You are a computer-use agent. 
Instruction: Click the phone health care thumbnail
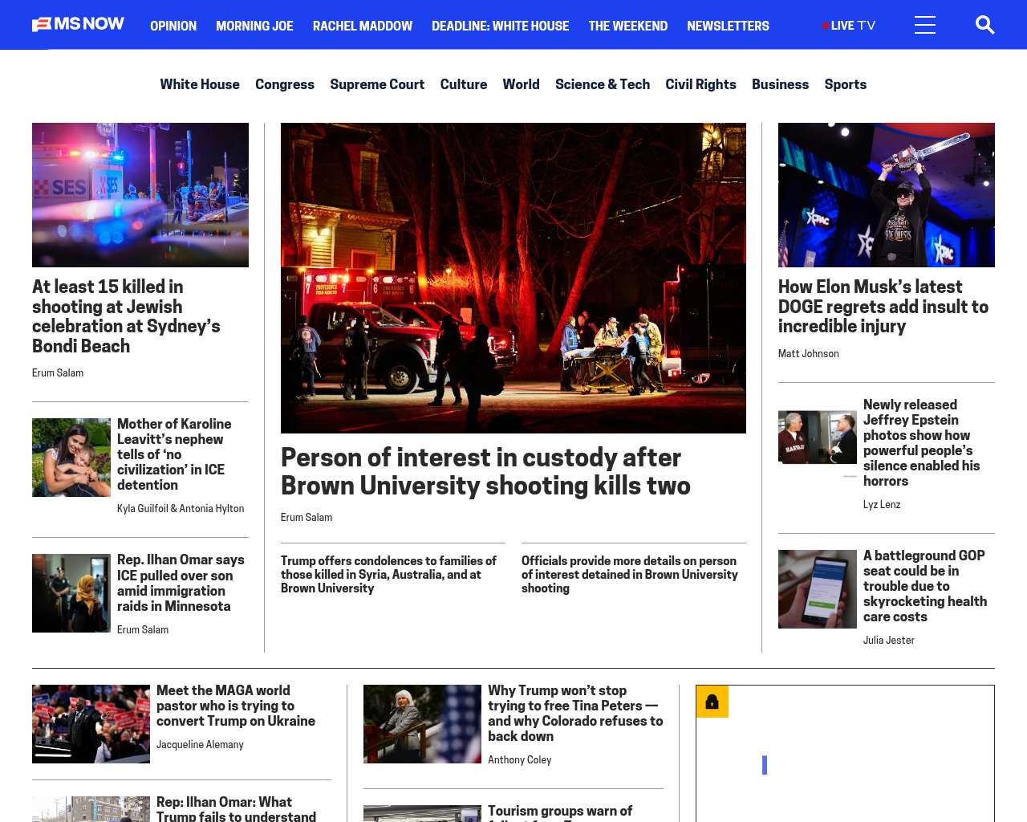[x=817, y=588]
